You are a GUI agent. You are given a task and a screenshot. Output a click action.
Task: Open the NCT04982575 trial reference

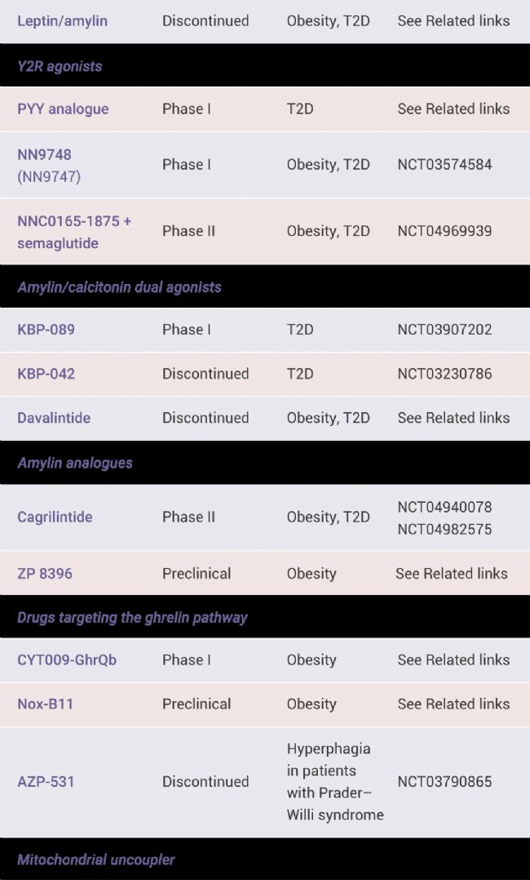(444, 529)
